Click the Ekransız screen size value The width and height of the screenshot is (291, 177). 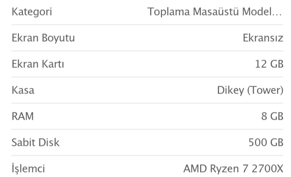pos(263,38)
